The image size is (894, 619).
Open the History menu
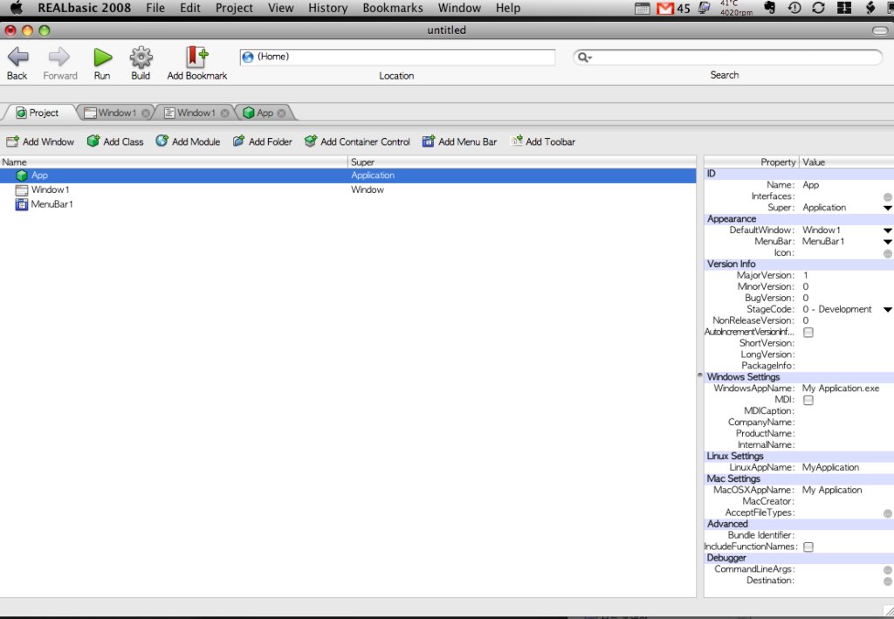coord(328,8)
